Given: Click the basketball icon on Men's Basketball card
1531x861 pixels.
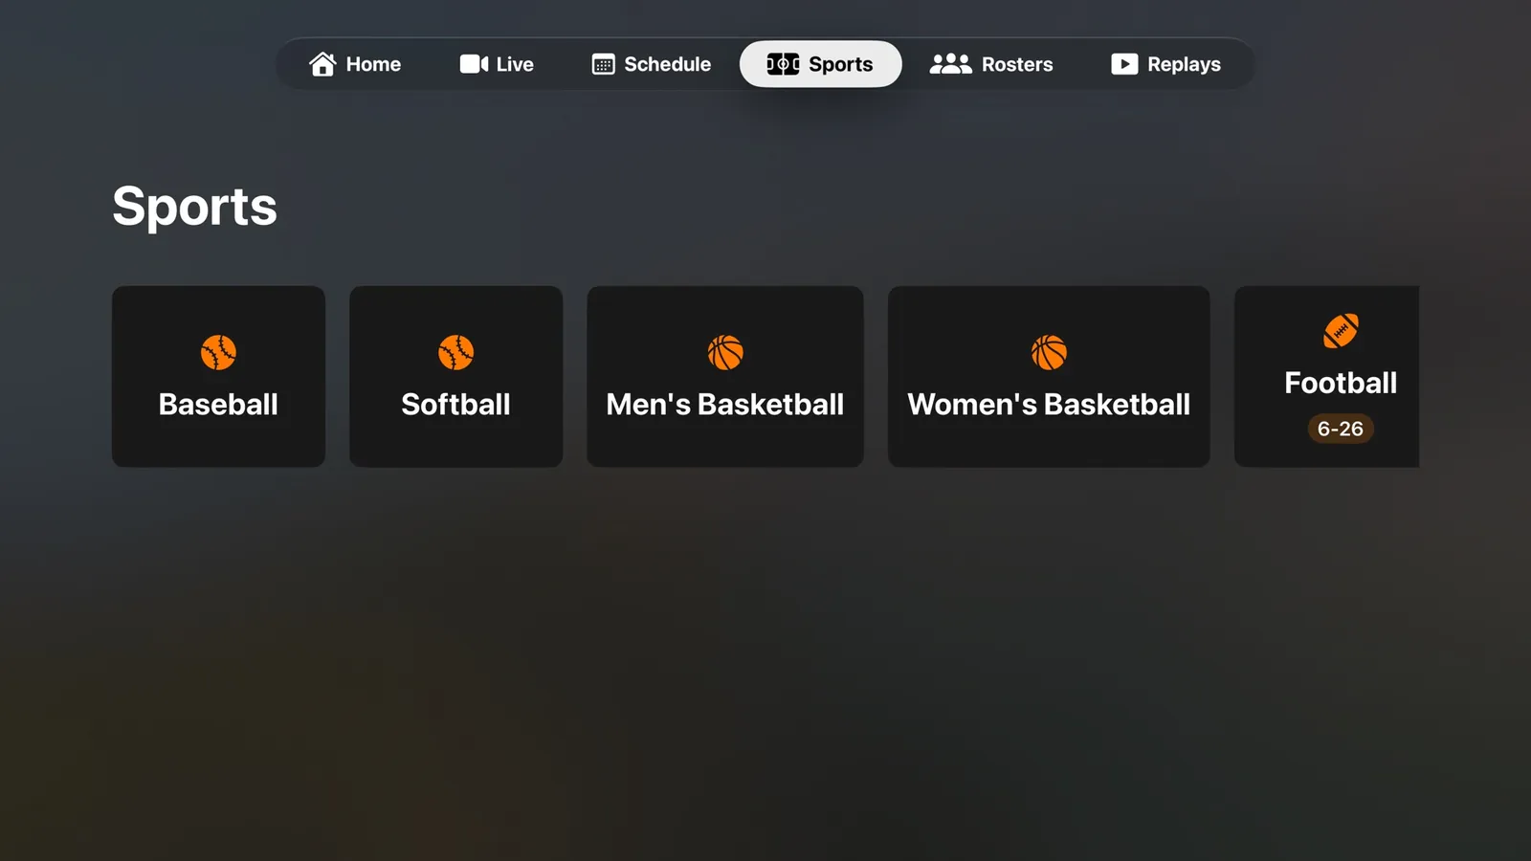Looking at the screenshot, I should click(x=725, y=352).
